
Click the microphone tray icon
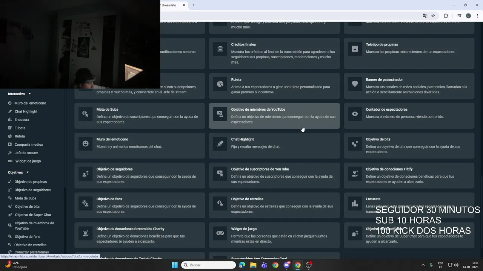(431, 265)
